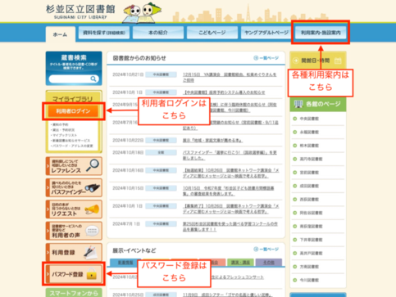Open the 座席予約システム導入のお知らせ notice
Viewport: 396px width, 297px height.
tap(224, 92)
